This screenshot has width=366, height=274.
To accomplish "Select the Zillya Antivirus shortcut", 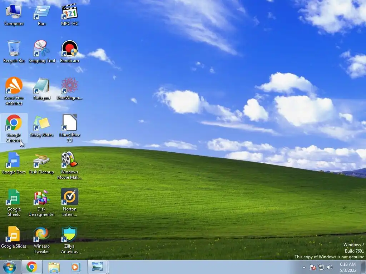I will [70, 240].
